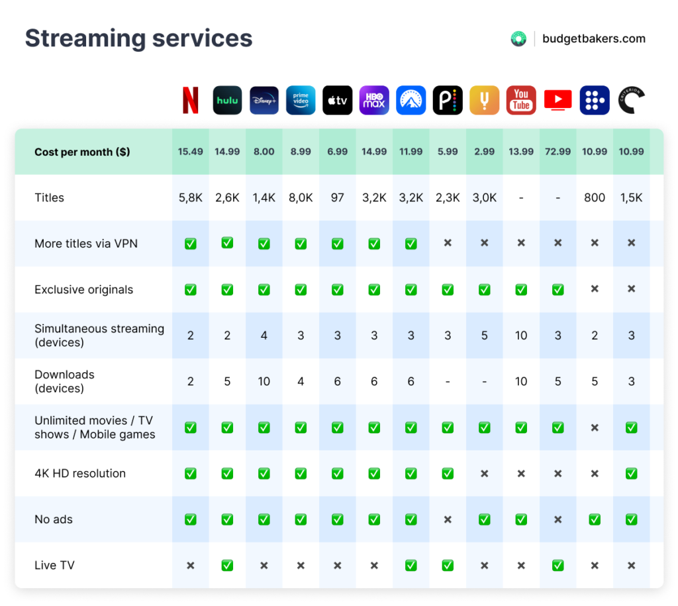Click the More titles via VPN label
The height and width of the screenshot is (606, 678).
[x=86, y=244]
